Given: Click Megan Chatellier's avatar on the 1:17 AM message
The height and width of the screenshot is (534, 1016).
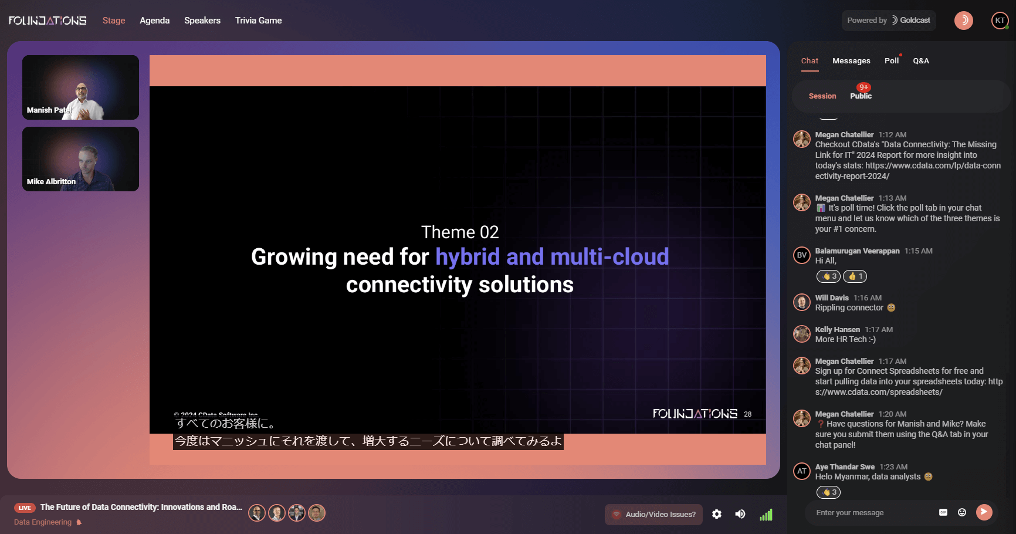Looking at the screenshot, I should [802, 366].
